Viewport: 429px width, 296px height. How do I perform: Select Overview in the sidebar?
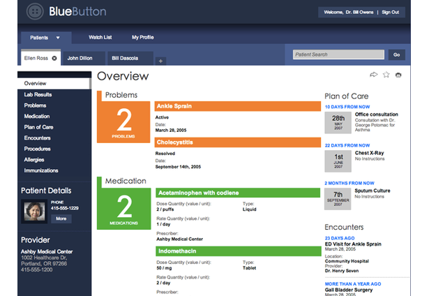click(x=54, y=84)
